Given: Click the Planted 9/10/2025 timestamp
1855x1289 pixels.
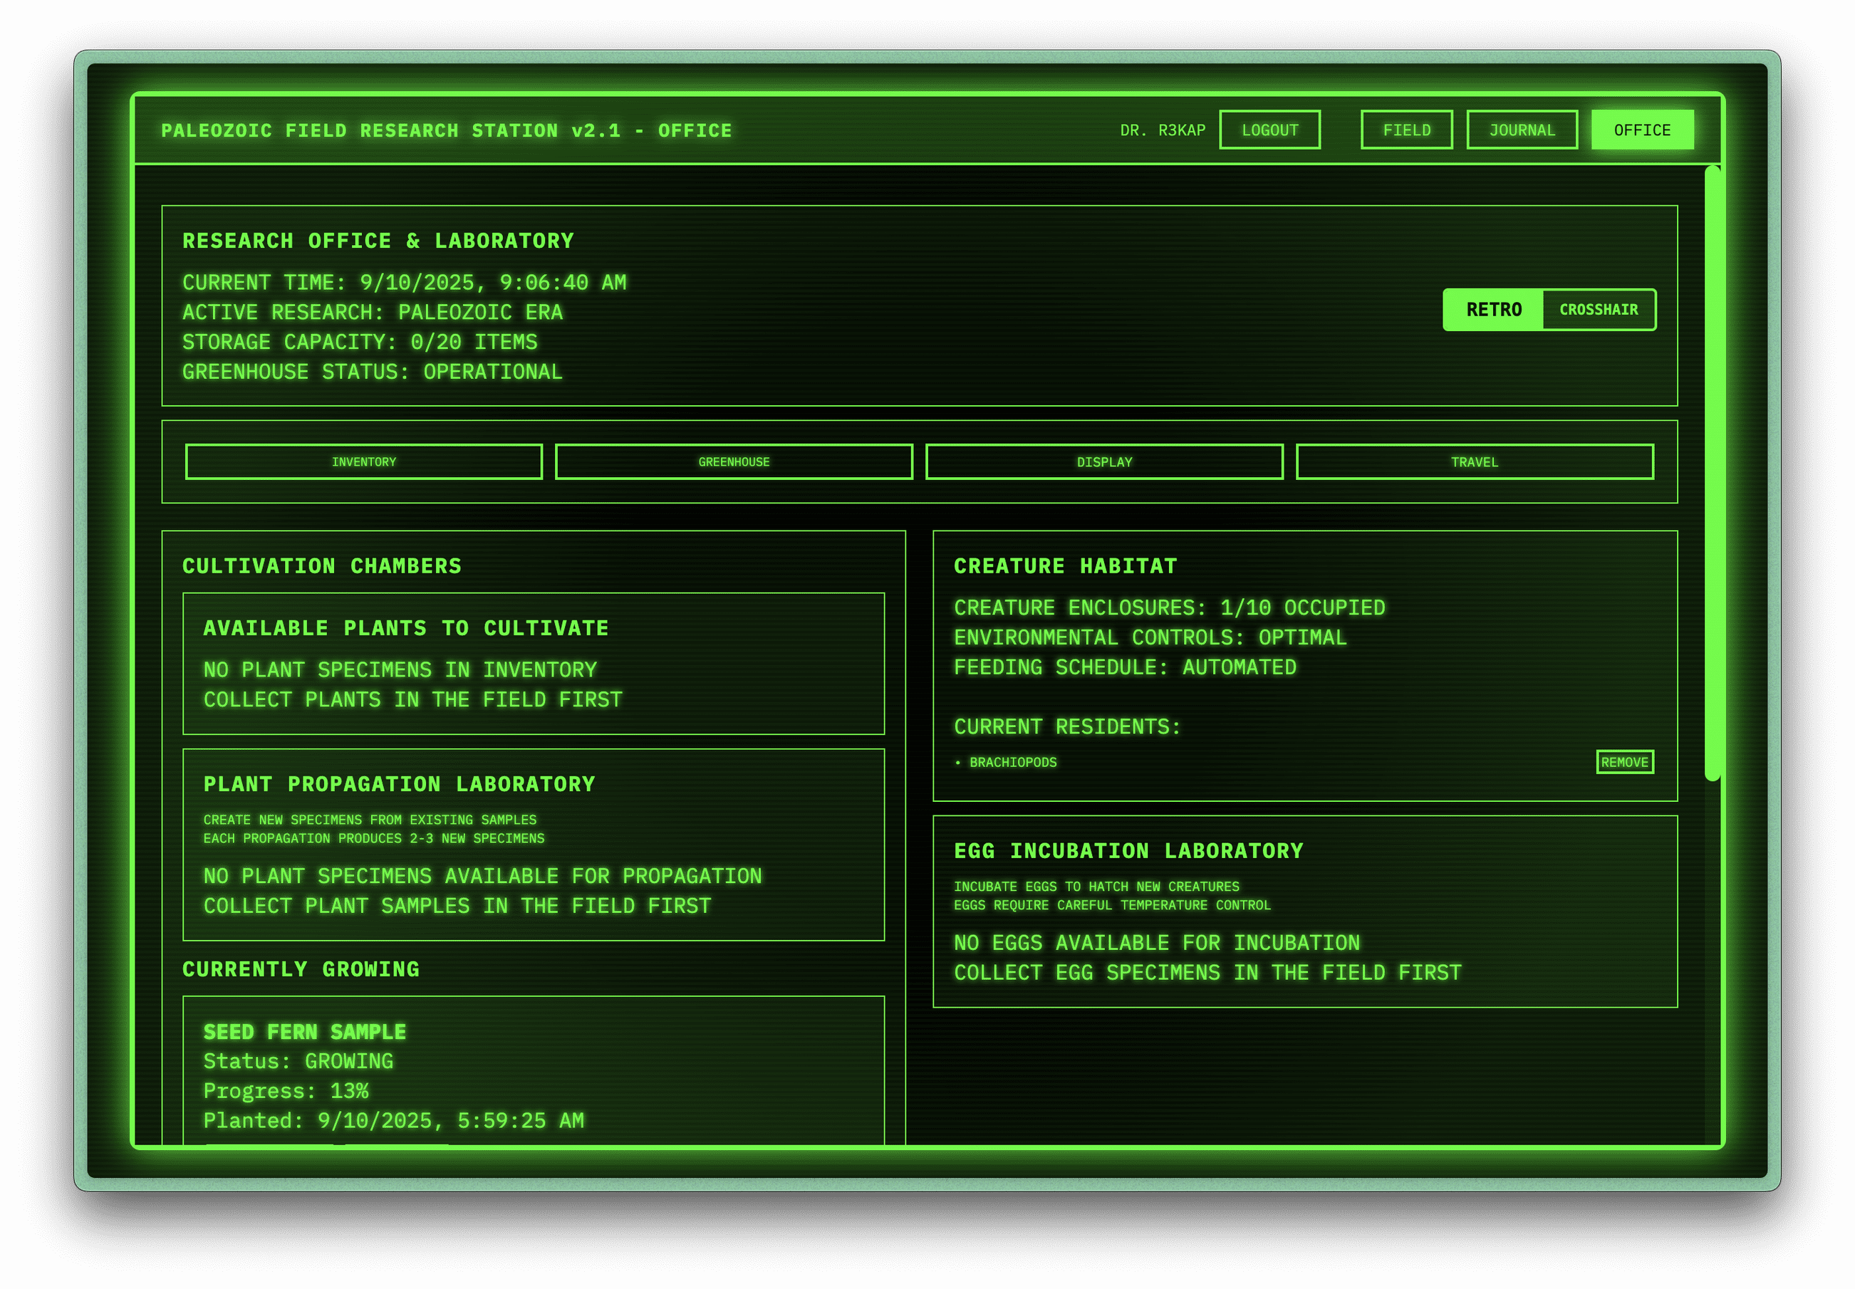Looking at the screenshot, I should (393, 1121).
